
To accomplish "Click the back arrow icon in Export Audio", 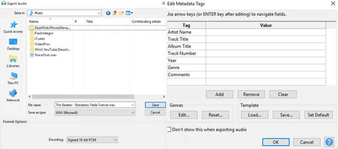I will pos(108,13).
